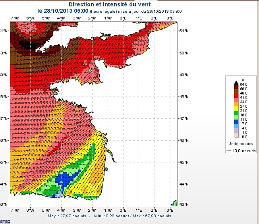Pick the brown legend swatch between 48,0 and 56,0
The width and height of the screenshot is (259, 224).
(236, 91)
